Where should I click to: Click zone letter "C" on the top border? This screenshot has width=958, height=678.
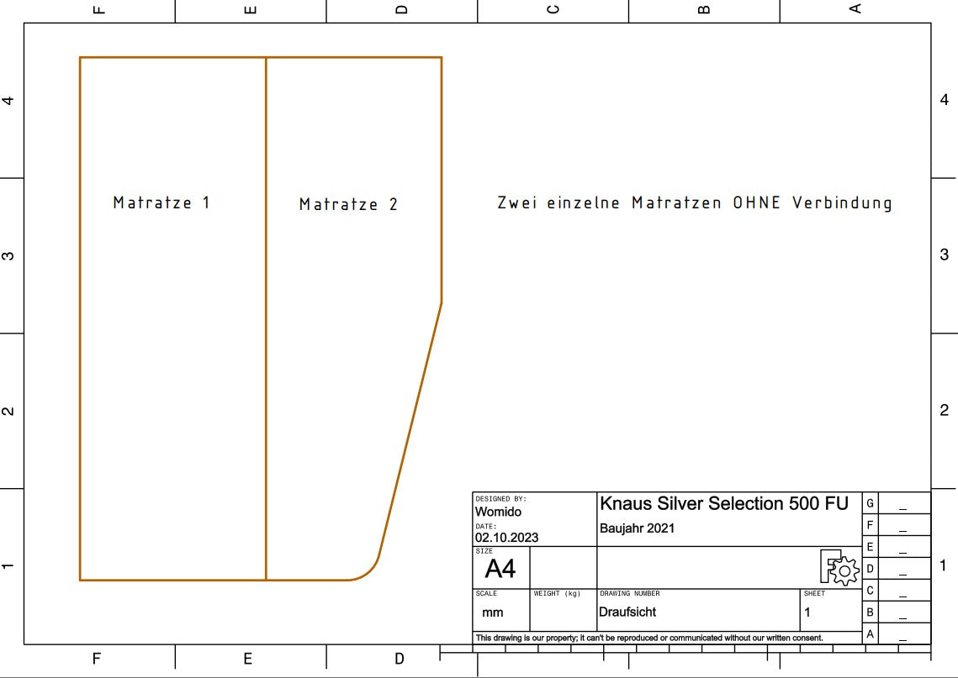[553, 9]
